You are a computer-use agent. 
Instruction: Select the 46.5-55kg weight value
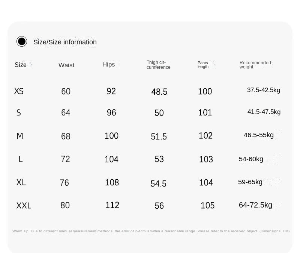click(x=258, y=135)
